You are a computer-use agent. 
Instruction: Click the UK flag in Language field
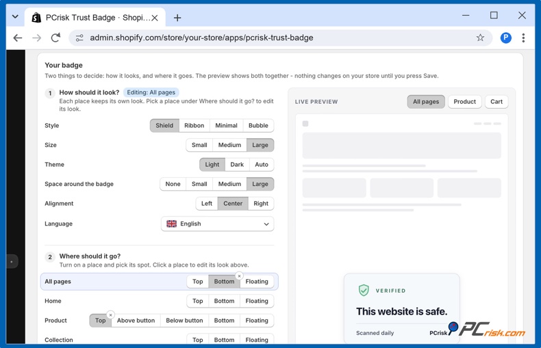[171, 224]
